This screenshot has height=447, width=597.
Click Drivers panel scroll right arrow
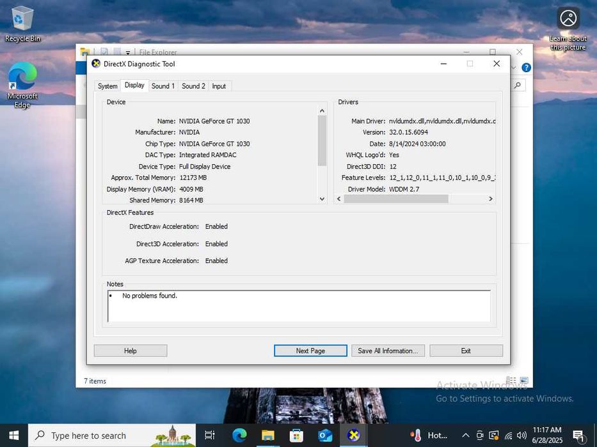(490, 199)
